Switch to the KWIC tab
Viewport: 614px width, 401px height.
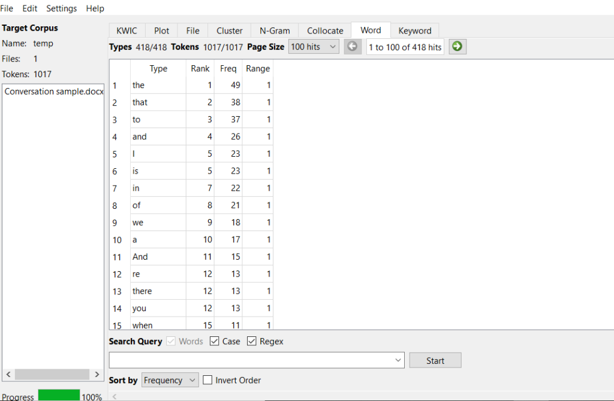coord(127,31)
